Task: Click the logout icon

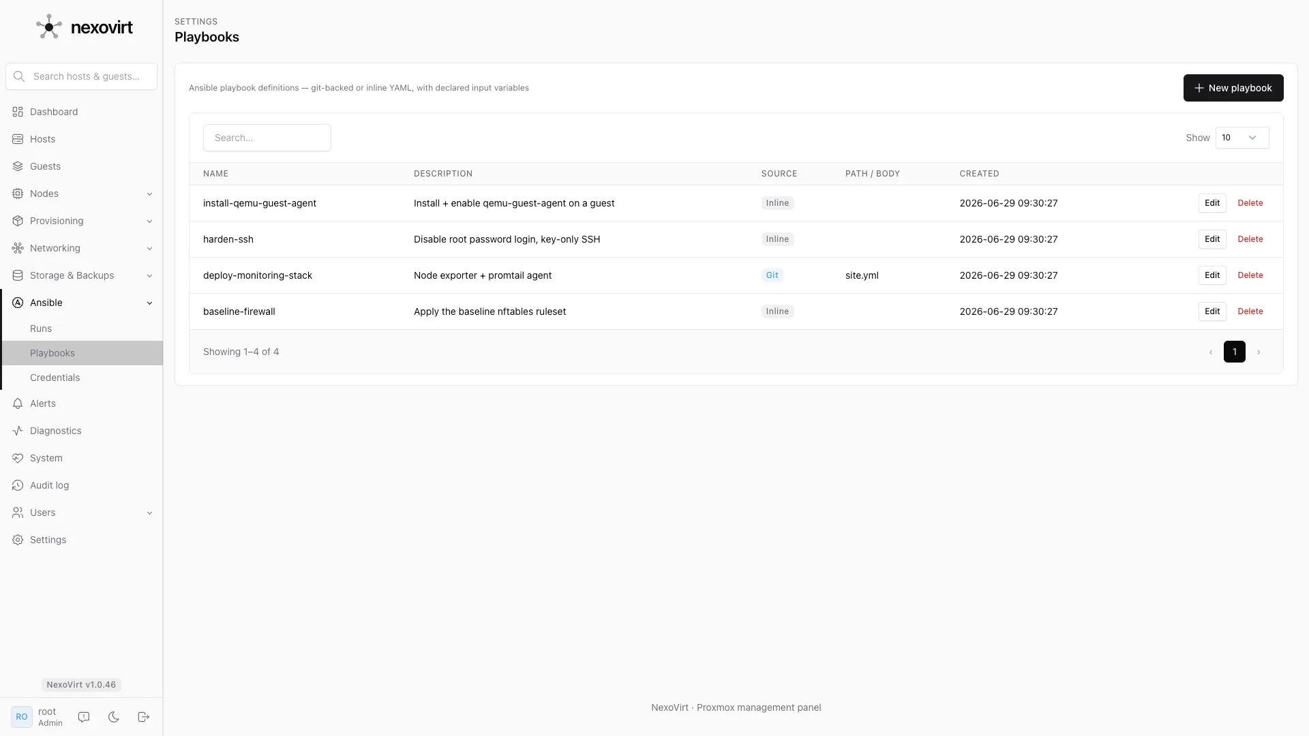Action: [x=144, y=717]
